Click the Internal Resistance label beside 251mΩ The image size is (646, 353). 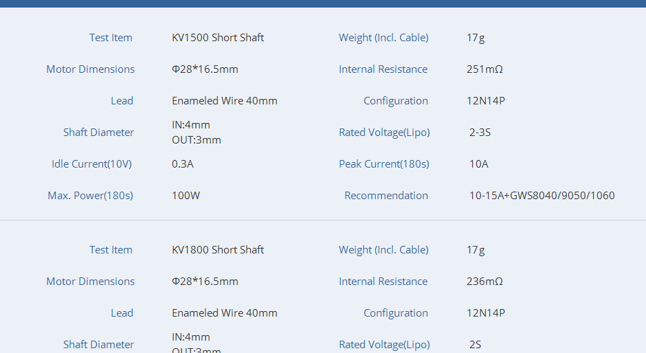(x=383, y=69)
